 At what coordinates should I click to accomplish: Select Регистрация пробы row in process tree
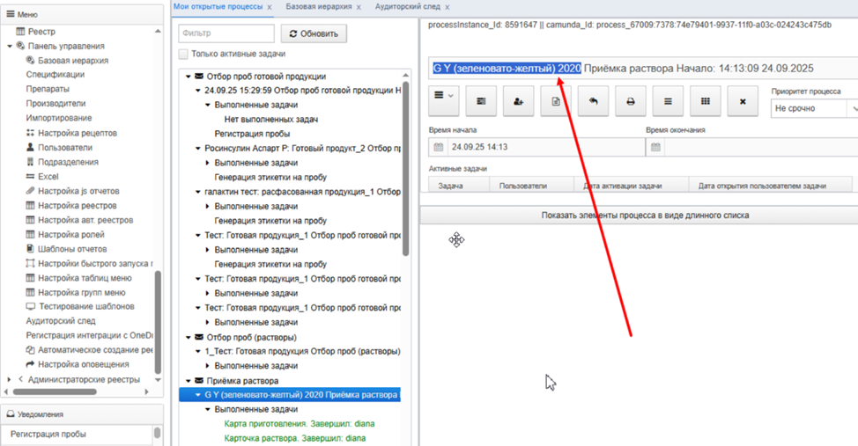click(x=252, y=134)
